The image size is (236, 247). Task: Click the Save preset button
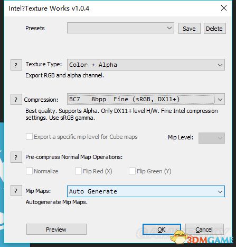[x=190, y=28]
